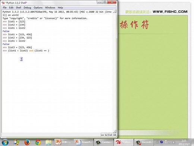Open Google Chrome from the taskbar

(38, 142)
